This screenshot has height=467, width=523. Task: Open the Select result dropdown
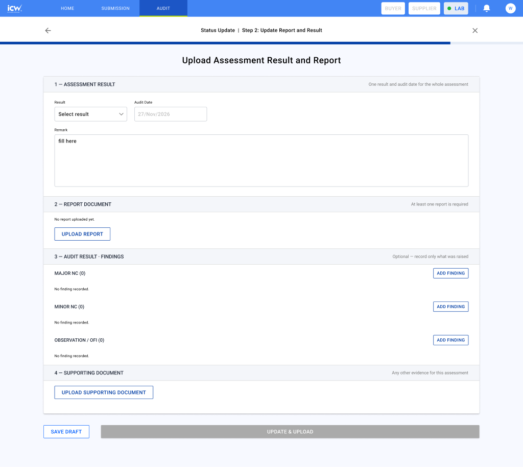click(91, 114)
